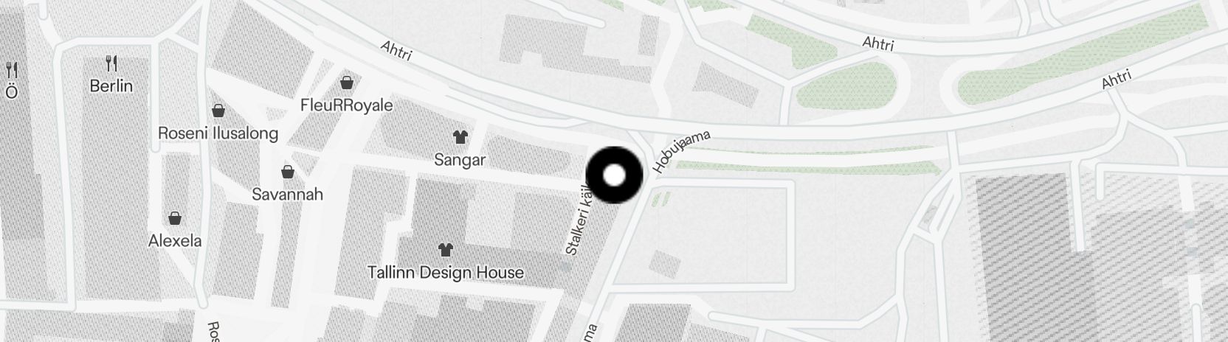
Task: Click the Hobujaama street label
Action: [x=682, y=151]
